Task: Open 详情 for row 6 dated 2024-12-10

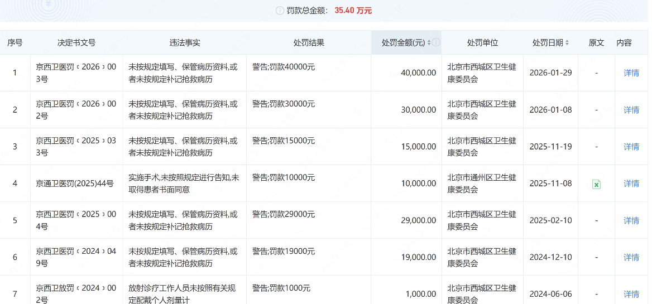Action: 631,257
